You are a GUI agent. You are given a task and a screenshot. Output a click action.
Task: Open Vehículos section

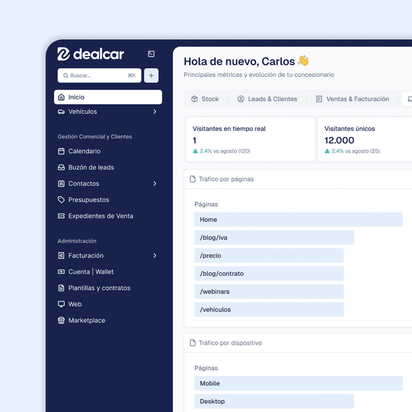(x=82, y=112)
